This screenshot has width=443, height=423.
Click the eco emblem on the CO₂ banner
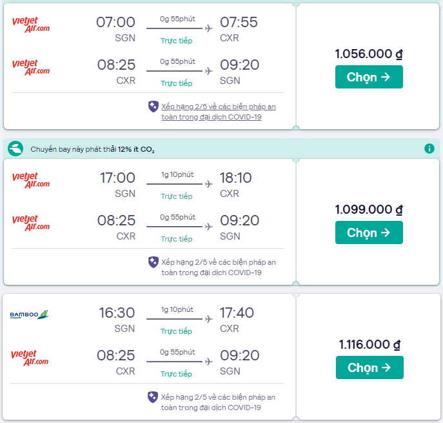pyautogui.click(x=15, y=149)
